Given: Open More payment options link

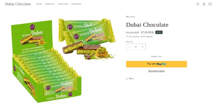Looking at the screenshot, I should tap(157, 71).
